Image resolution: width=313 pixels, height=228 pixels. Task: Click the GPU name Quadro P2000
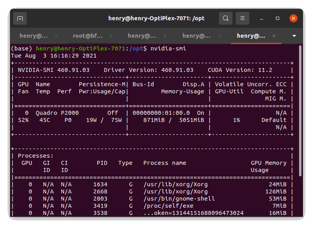coord(57,113)
